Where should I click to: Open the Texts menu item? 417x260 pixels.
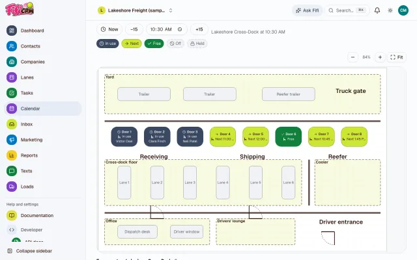tap(42, 171)
